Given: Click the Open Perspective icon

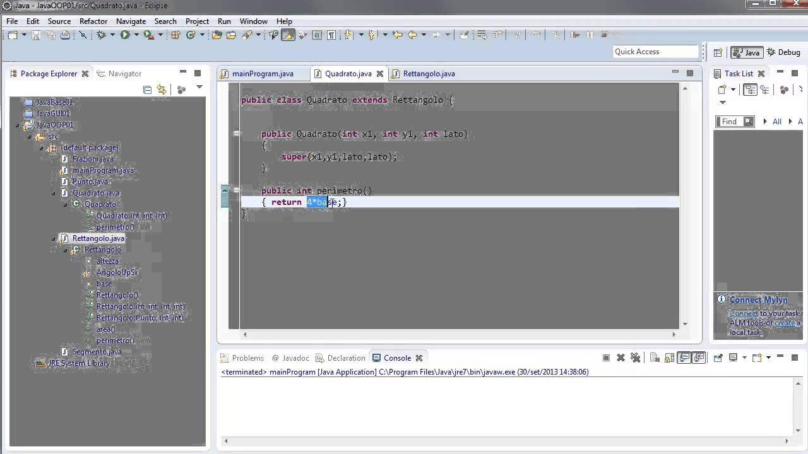Looking at the screenshot, I should click(718, 52).
